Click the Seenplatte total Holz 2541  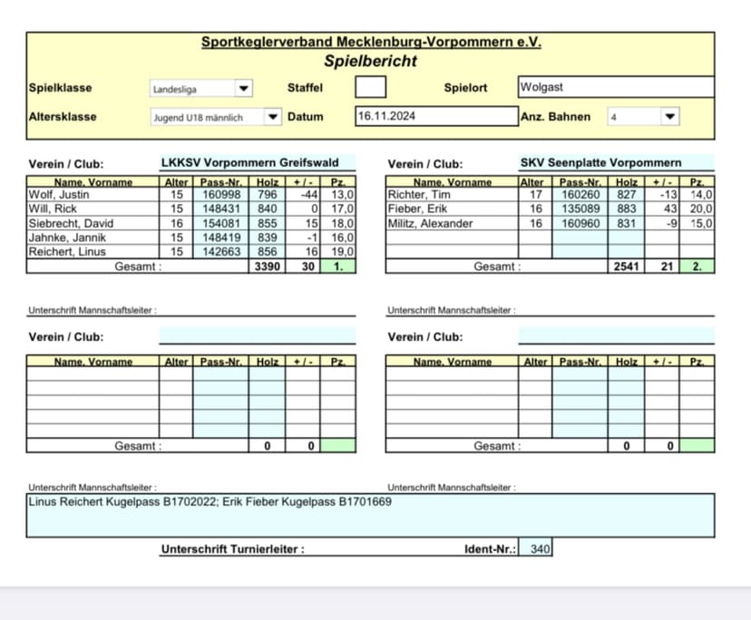pyautogui.click(x=626, y=266)
